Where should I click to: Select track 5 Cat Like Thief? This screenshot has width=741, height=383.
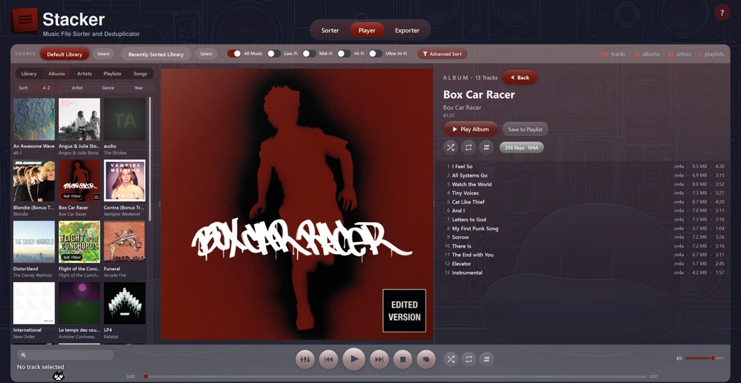[584, 202]
